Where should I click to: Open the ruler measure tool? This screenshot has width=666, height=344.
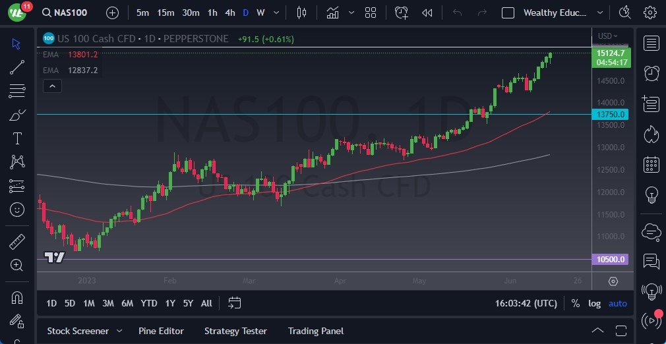point(17,241)
